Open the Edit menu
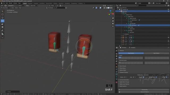Viewport: 170px width, 95px height. point(7,3)
